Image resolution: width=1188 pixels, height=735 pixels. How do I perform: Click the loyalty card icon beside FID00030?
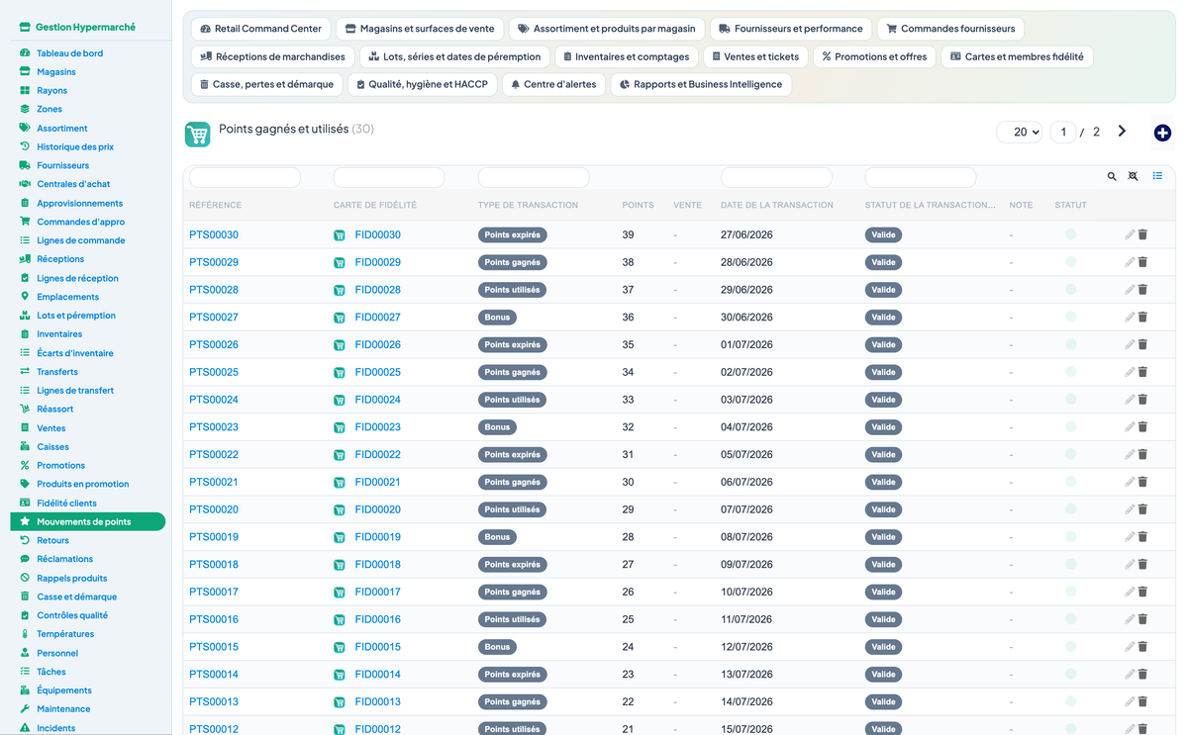click(340, 235)
